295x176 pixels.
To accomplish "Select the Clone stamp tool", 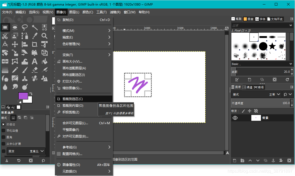I will coord(25,78).
